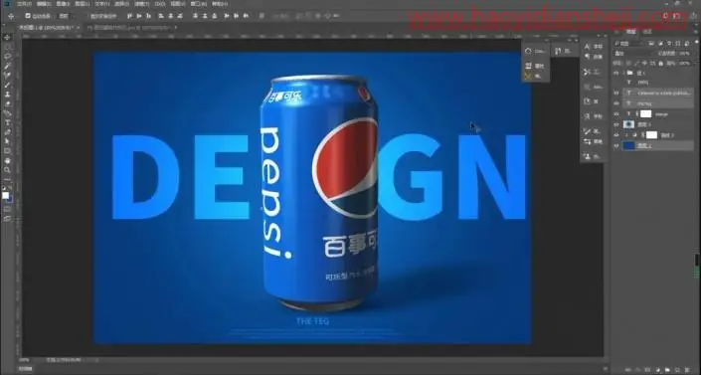Select the Hand tool
The height and width of the screenshot is (375, 701).
[x=7, y=160]
